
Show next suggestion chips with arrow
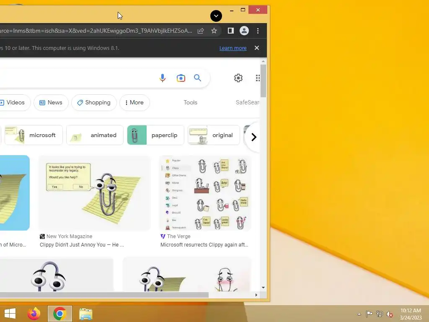coord(253,137)
